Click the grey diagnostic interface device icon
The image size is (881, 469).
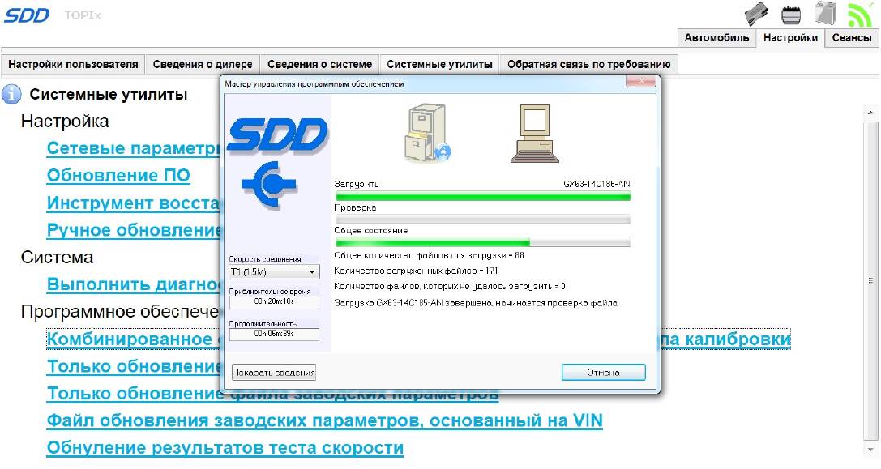pos(756,14)
